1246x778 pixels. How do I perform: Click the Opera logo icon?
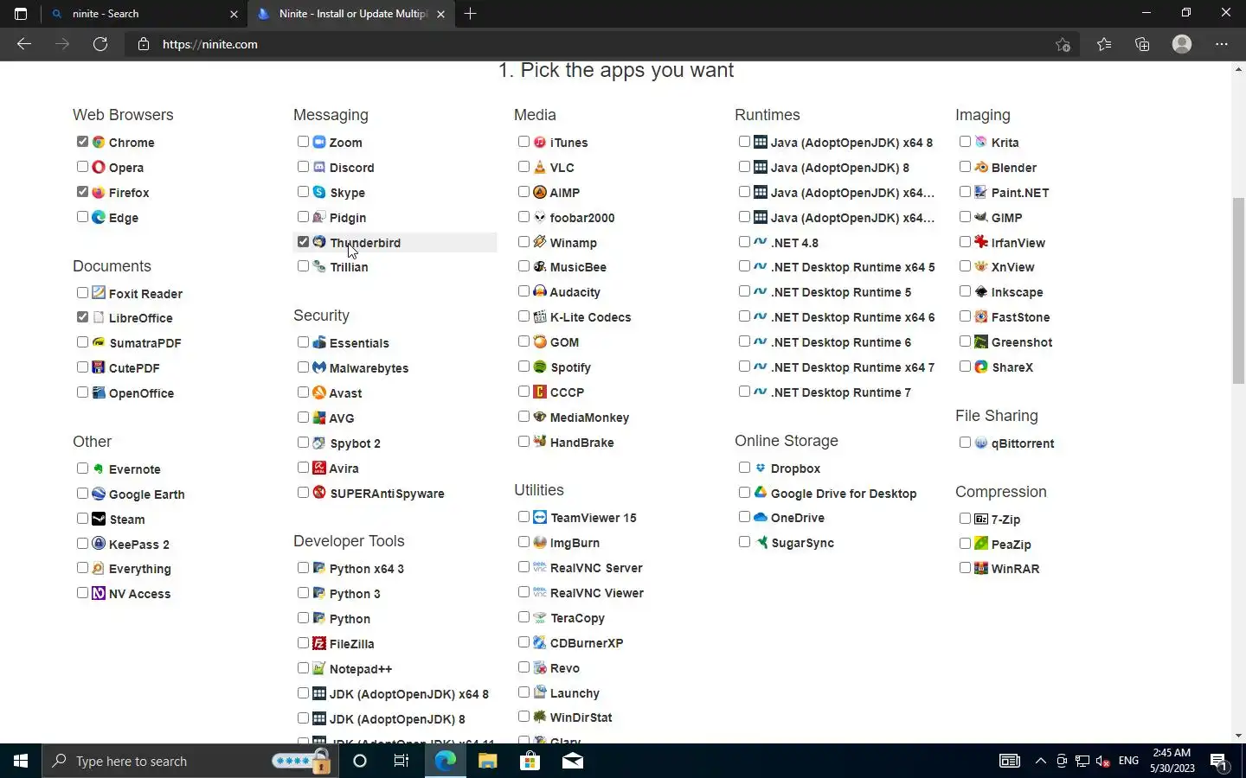tap(99, 167)
